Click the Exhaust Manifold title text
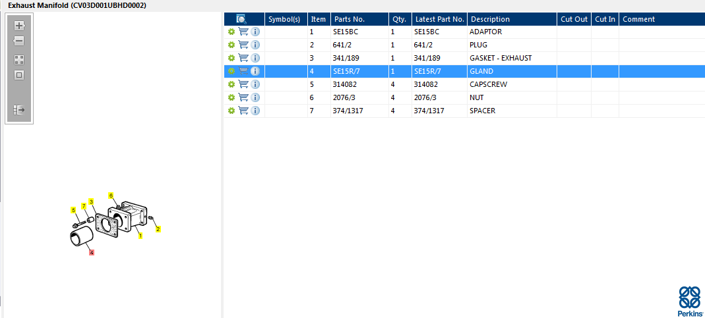This screenshot has height=318, width=705. point(77,5)
